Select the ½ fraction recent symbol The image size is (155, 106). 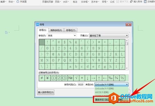(x=122, y=78)
